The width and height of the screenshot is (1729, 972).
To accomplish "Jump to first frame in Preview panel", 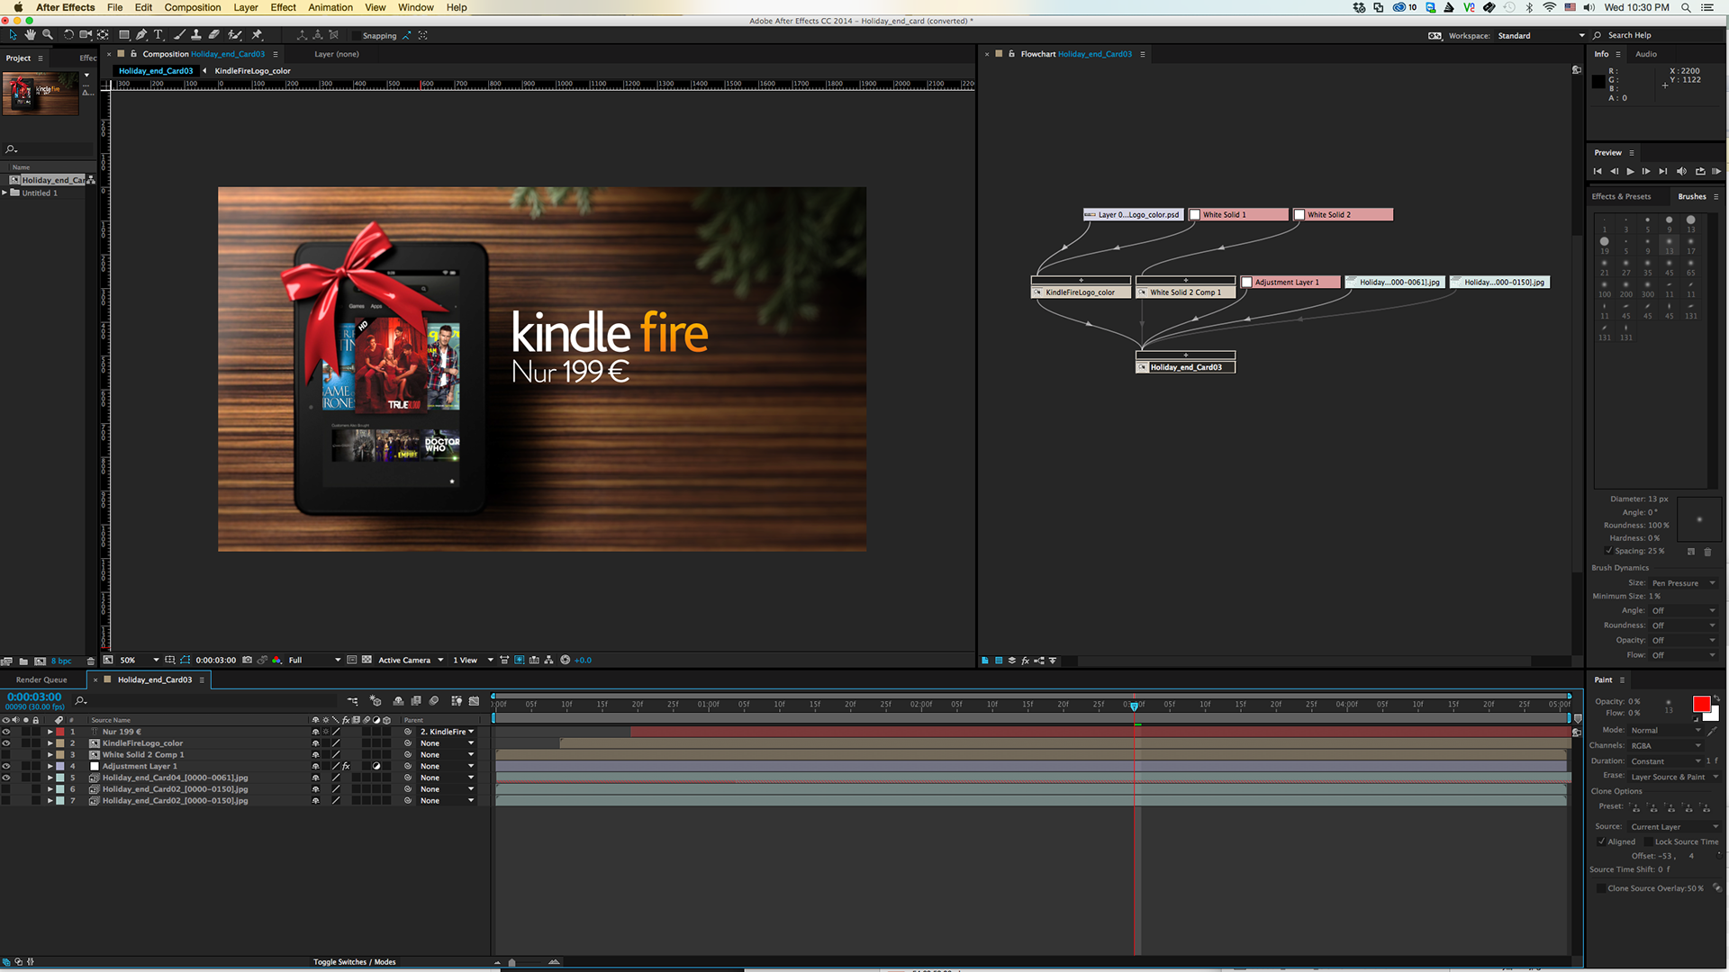I will pos(1598,171).
